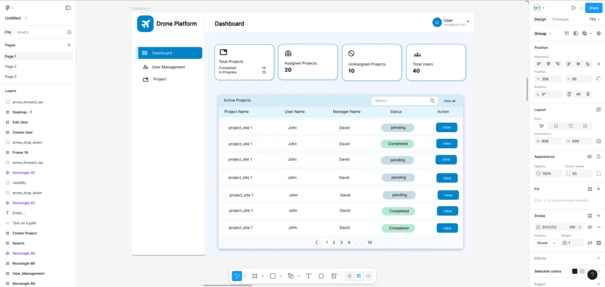Open the Actions/resources tool
605x287 pixels.
click(334, 276)
